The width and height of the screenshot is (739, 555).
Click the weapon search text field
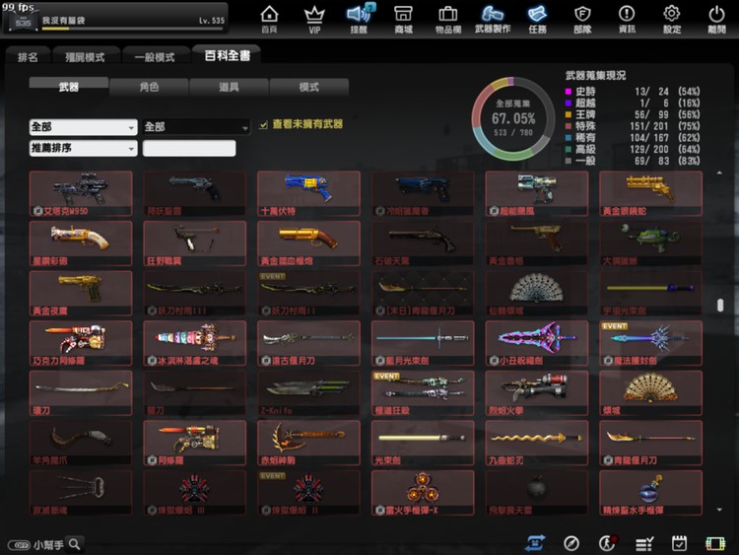click(189, 149)
